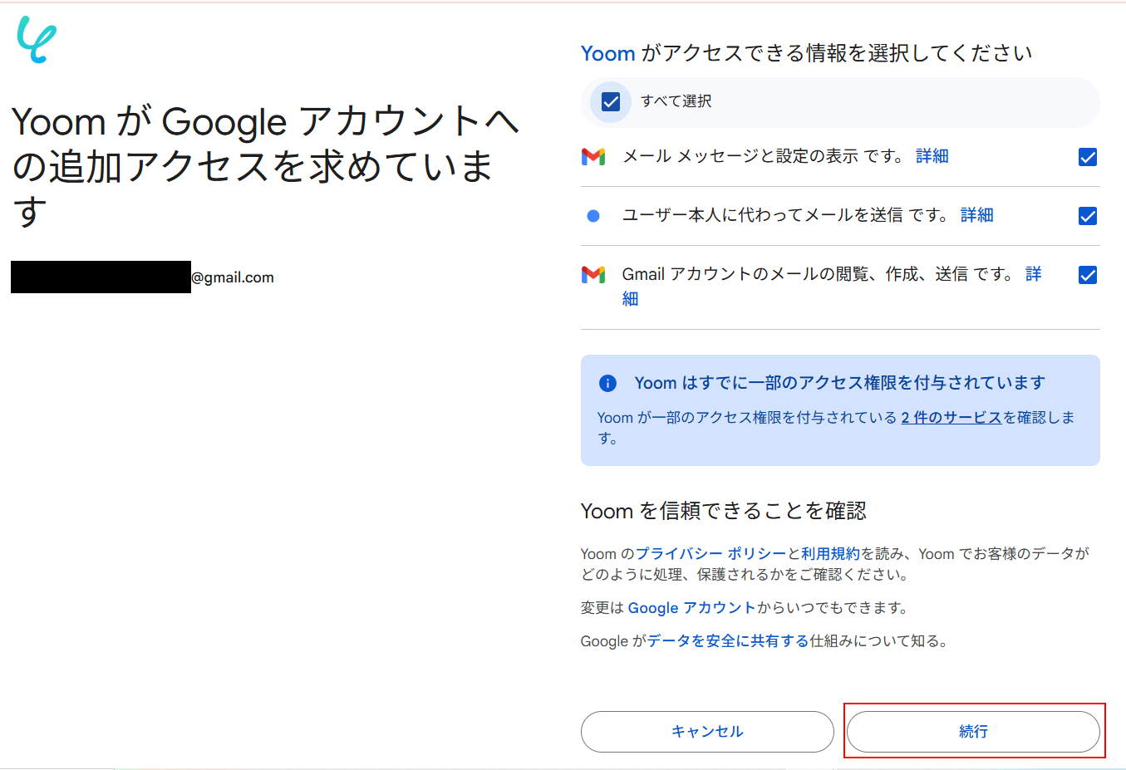Image resolution: width=1126 pixels, height=770 pixels.
Task: Open the 利用規約 link
Action: (830, 554)
